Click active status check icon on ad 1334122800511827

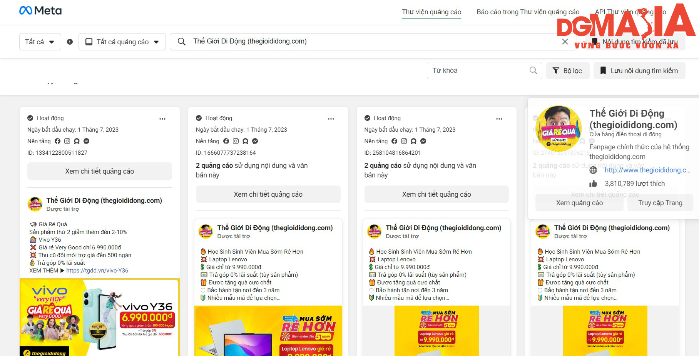(x=30, y=118)
